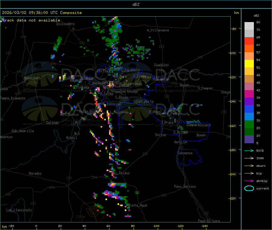Click the Lag.Llancanelo map label
Viewport: 272px width, 230px height.
tap(19, 210)
